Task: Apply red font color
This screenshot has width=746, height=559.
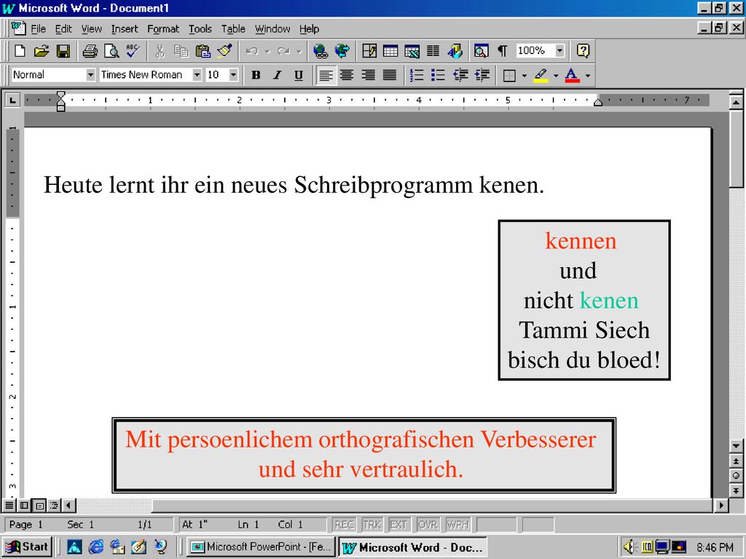Action: point(573,75)
